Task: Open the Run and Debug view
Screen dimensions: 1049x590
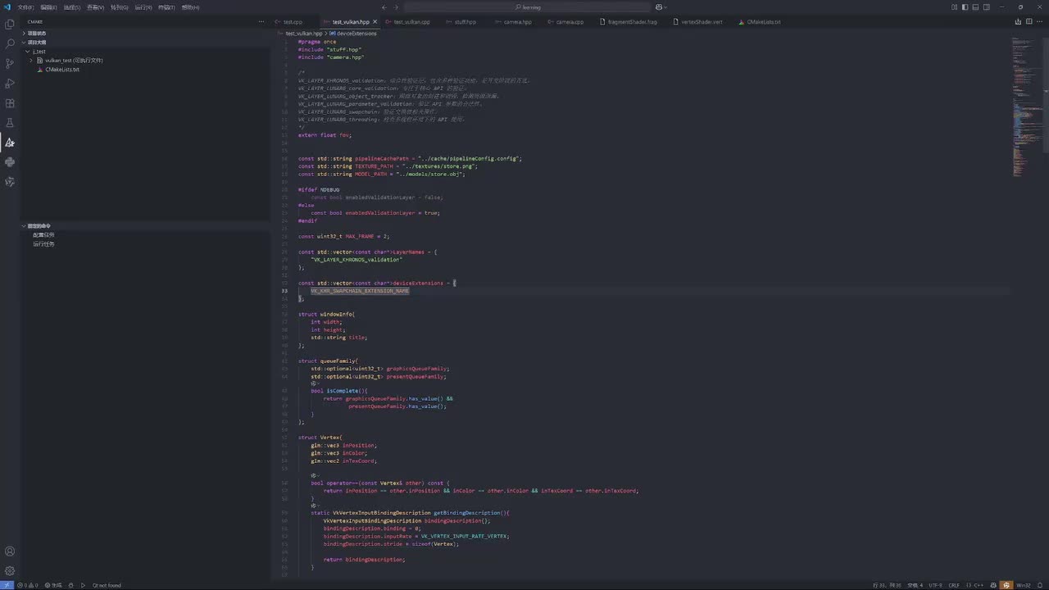Action: click(10, 84)
